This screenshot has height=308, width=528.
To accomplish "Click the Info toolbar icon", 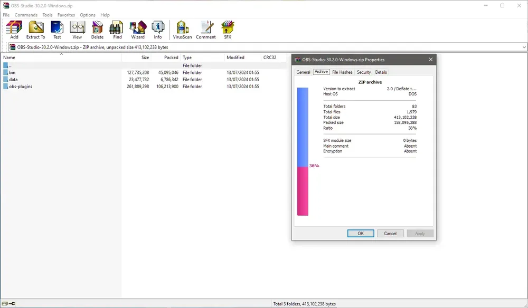I will pyautogui.click(x=157, y=30).
